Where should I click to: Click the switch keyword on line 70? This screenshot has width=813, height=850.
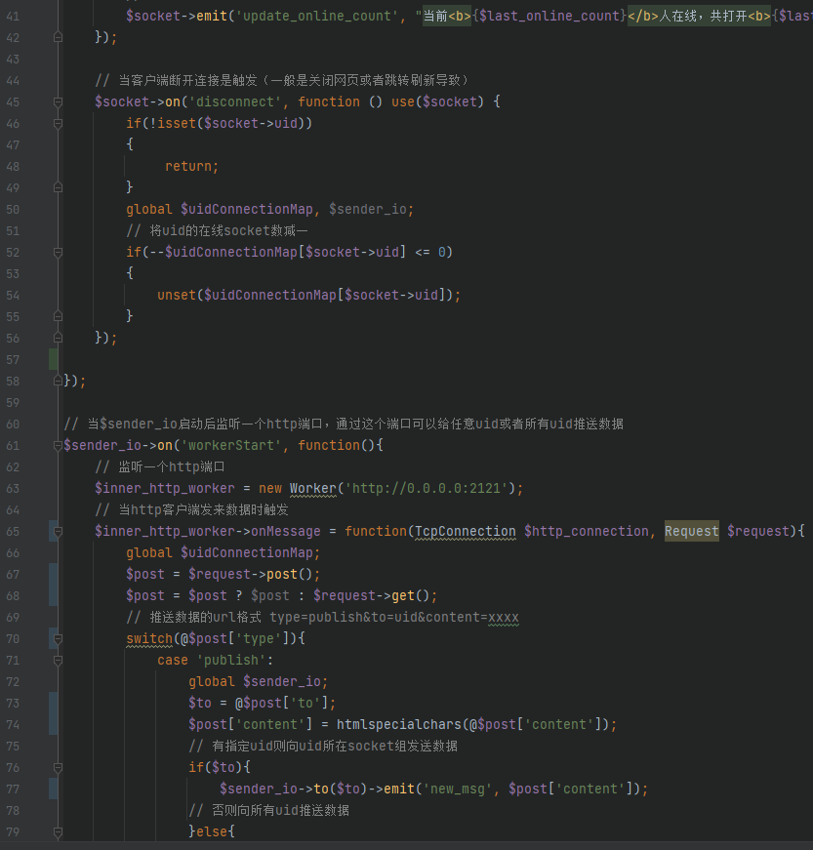[149, 638]
